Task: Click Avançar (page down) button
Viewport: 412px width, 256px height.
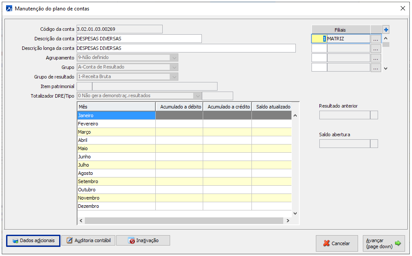Action: (384, 243)
